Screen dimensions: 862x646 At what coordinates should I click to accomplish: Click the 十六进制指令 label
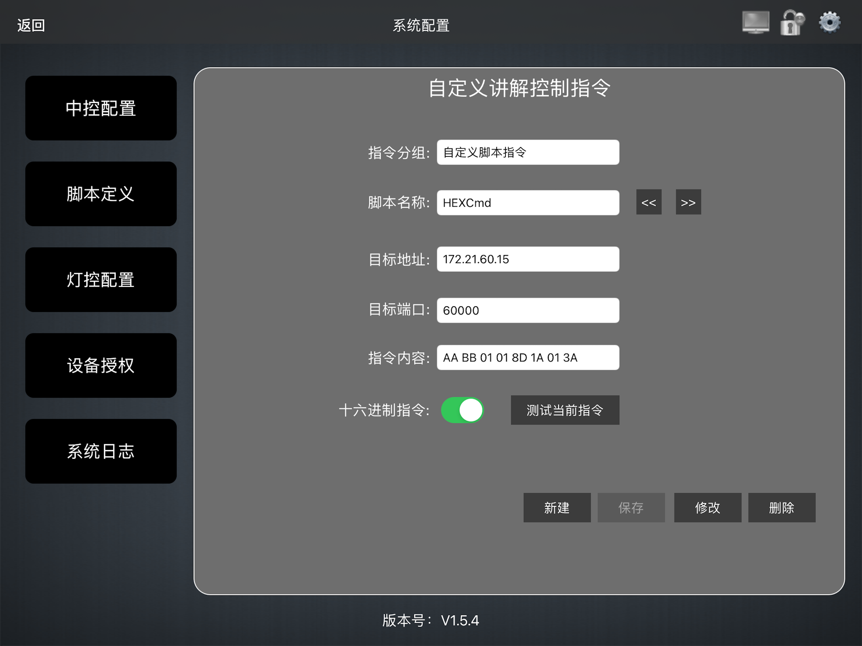(x=384, y=410)
